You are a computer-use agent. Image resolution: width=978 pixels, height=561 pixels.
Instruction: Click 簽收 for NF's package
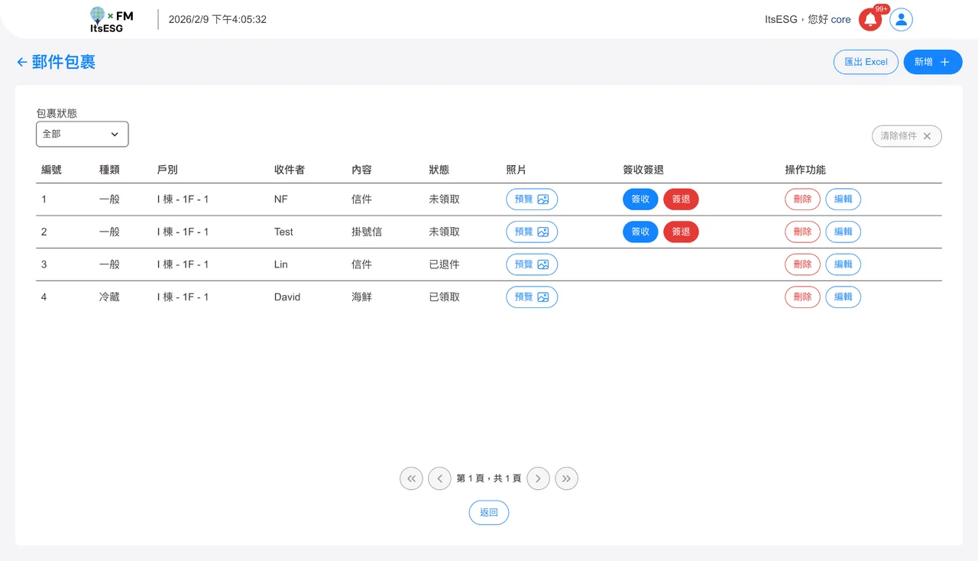coord(640,199)
